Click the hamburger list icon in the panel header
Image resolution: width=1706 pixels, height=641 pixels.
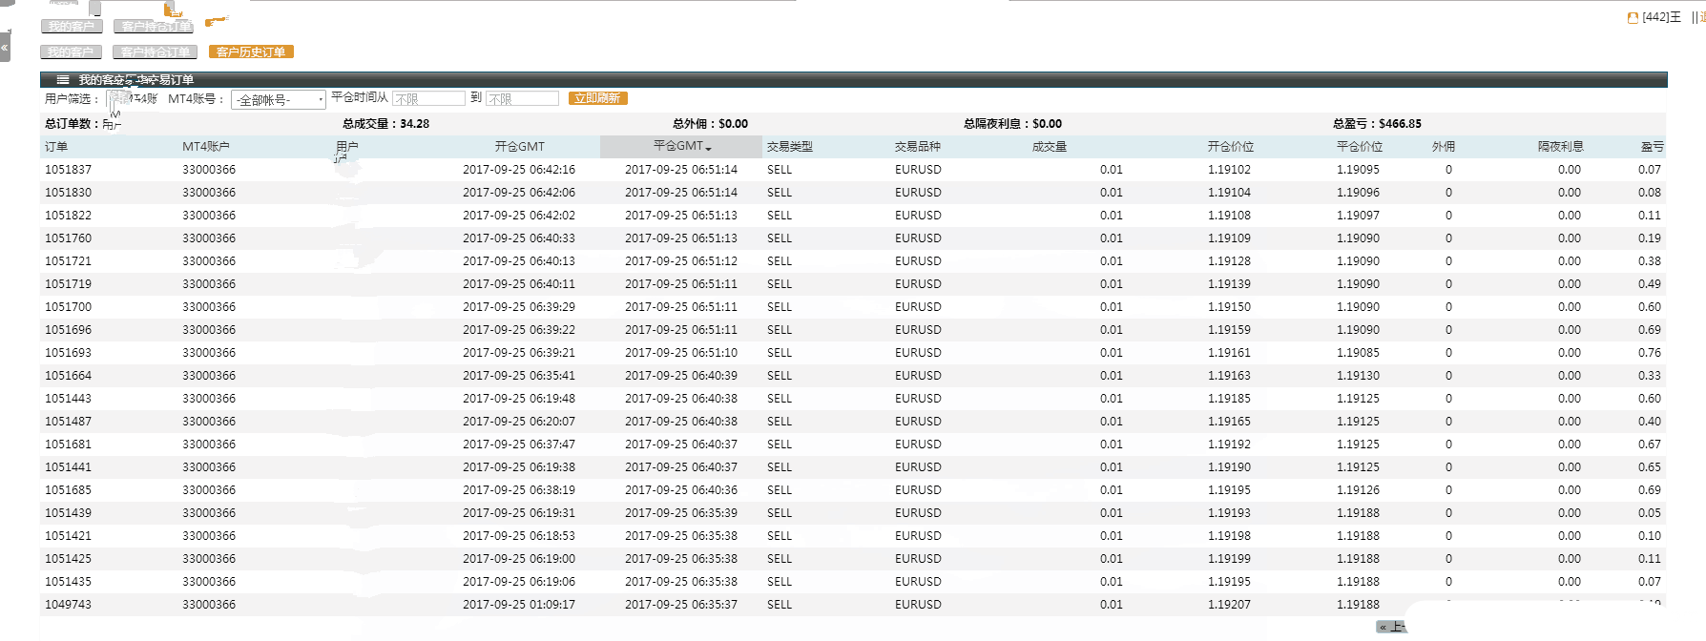tap(63, 80)
